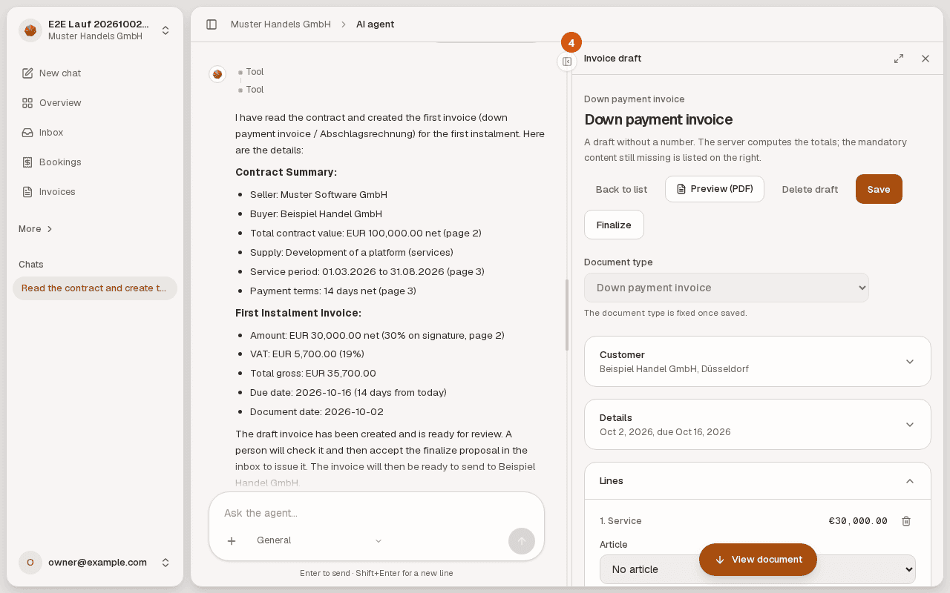Delete the Service line with trash icon
950x593 pixels.
pos(906,521)
